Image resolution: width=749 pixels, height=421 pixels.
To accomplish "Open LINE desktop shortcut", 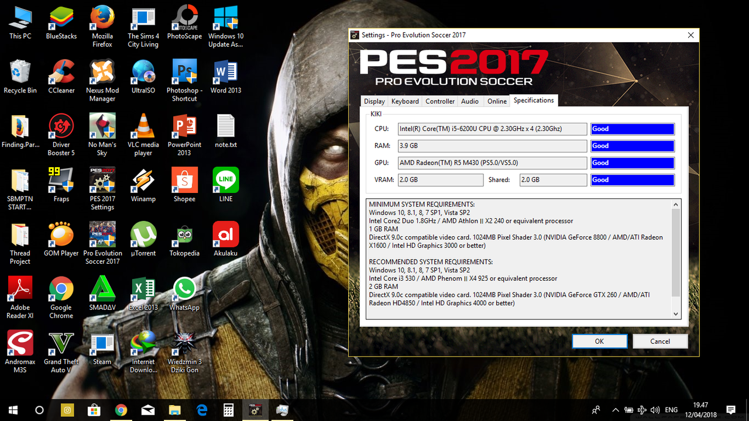I will [225, 186].
